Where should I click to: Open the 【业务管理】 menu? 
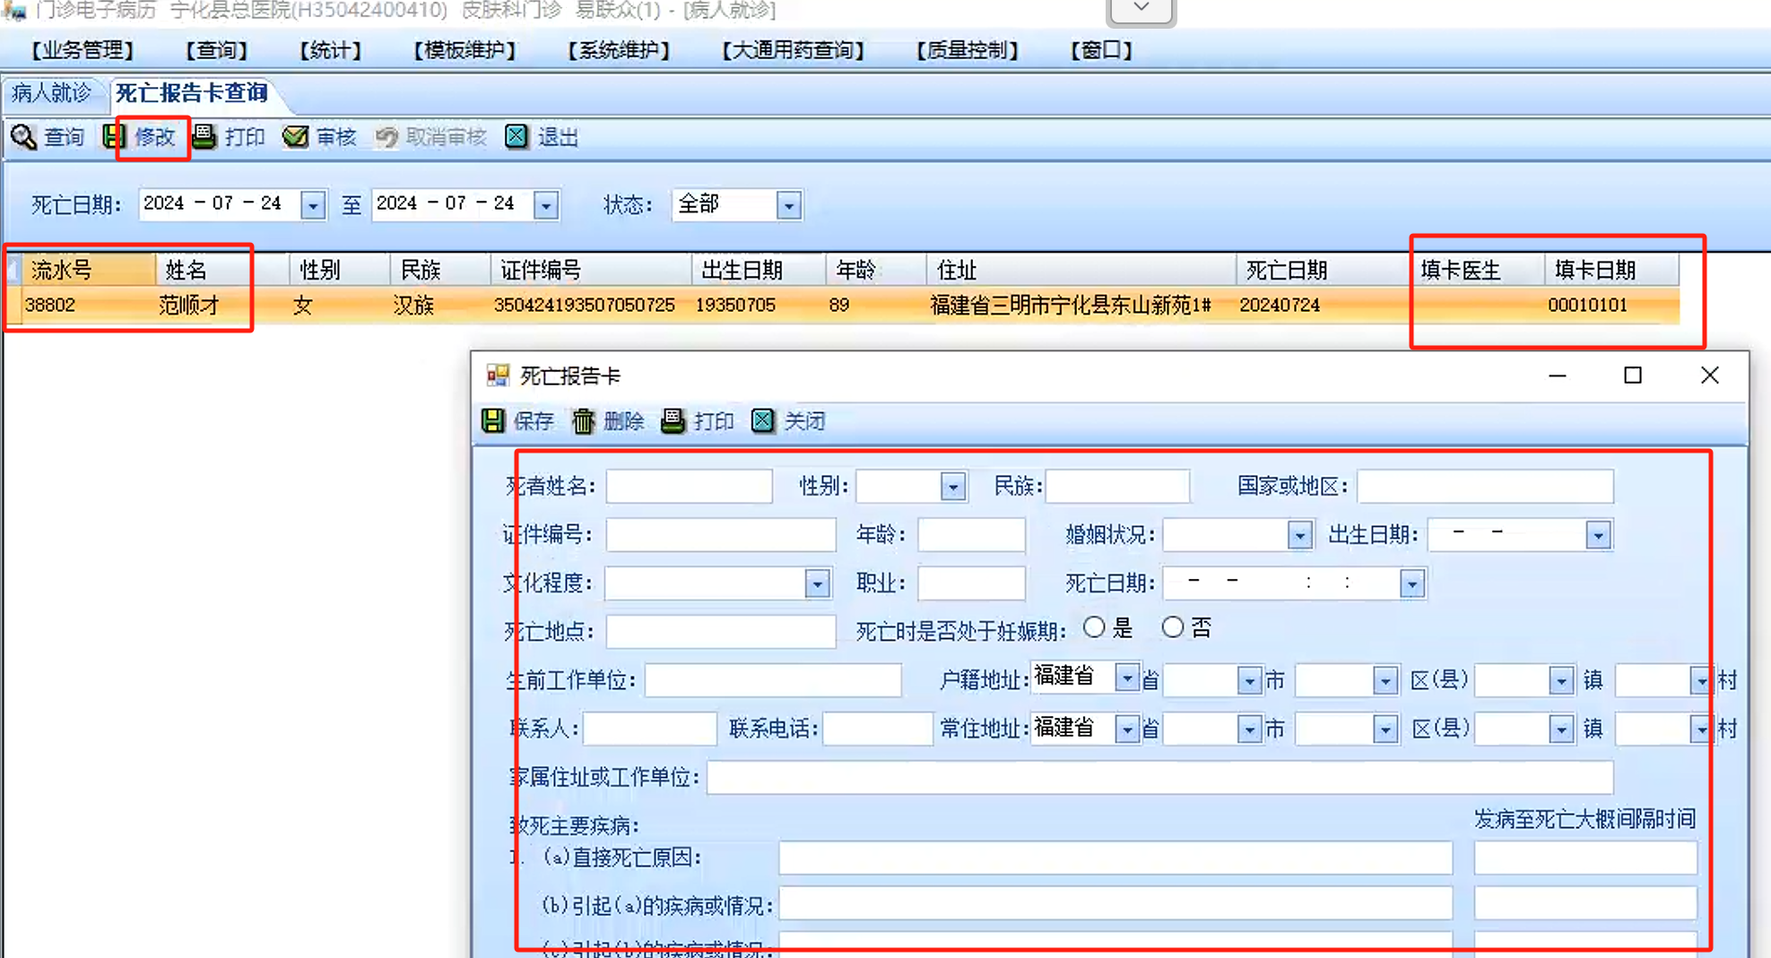[x=82, y=50]
